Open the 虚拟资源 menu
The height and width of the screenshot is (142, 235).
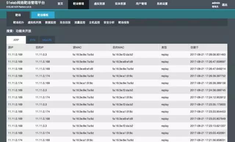(100, 4)
